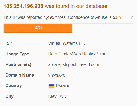
Task: Click Virtual Systems LLC ISP value
Action: 67,43
